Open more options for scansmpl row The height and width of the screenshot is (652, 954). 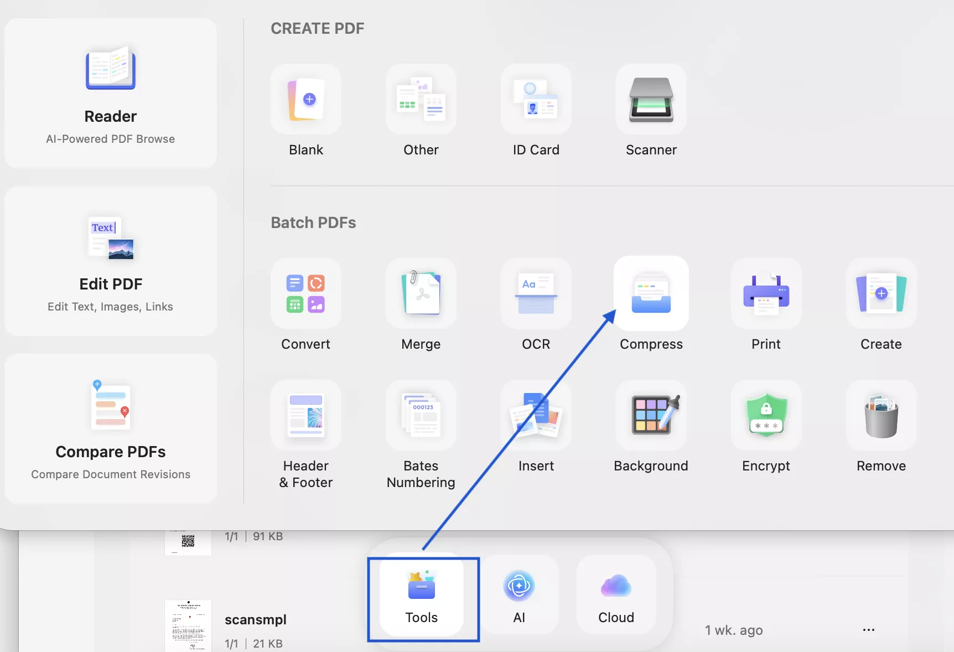(x=869, y=630)
